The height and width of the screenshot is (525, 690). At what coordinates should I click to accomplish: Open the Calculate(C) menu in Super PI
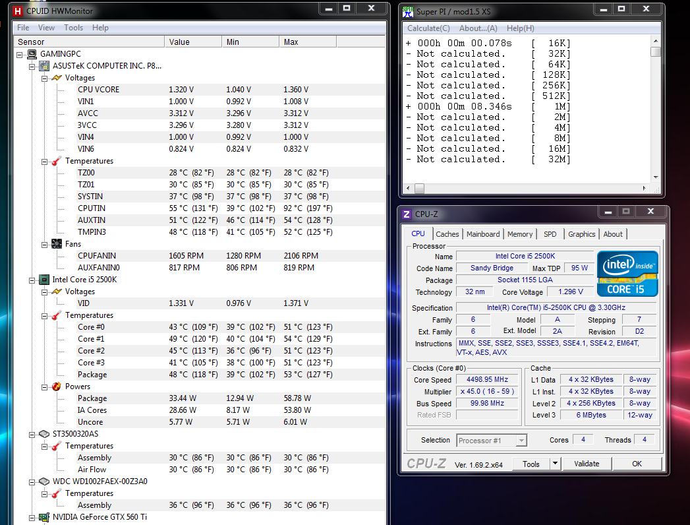pos(428,28)
